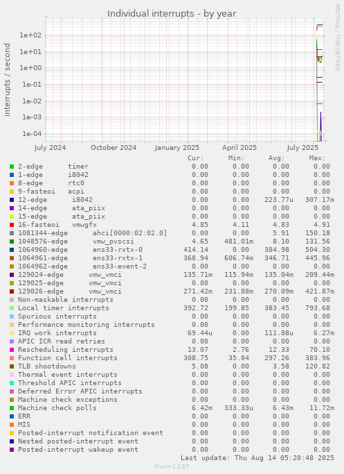Click the October 2024 x-axis label

click(x=114, y=148)
